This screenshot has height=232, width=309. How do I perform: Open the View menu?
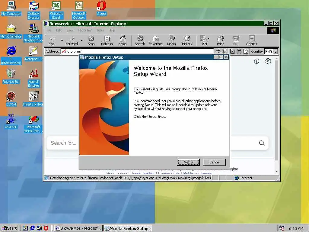[70, 30]
